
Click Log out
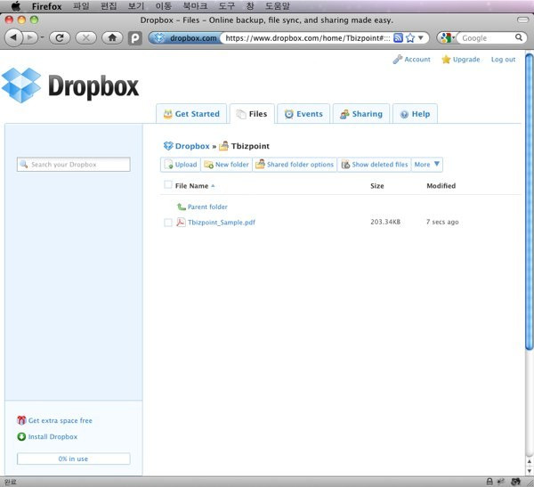click(x=503, y=60)
